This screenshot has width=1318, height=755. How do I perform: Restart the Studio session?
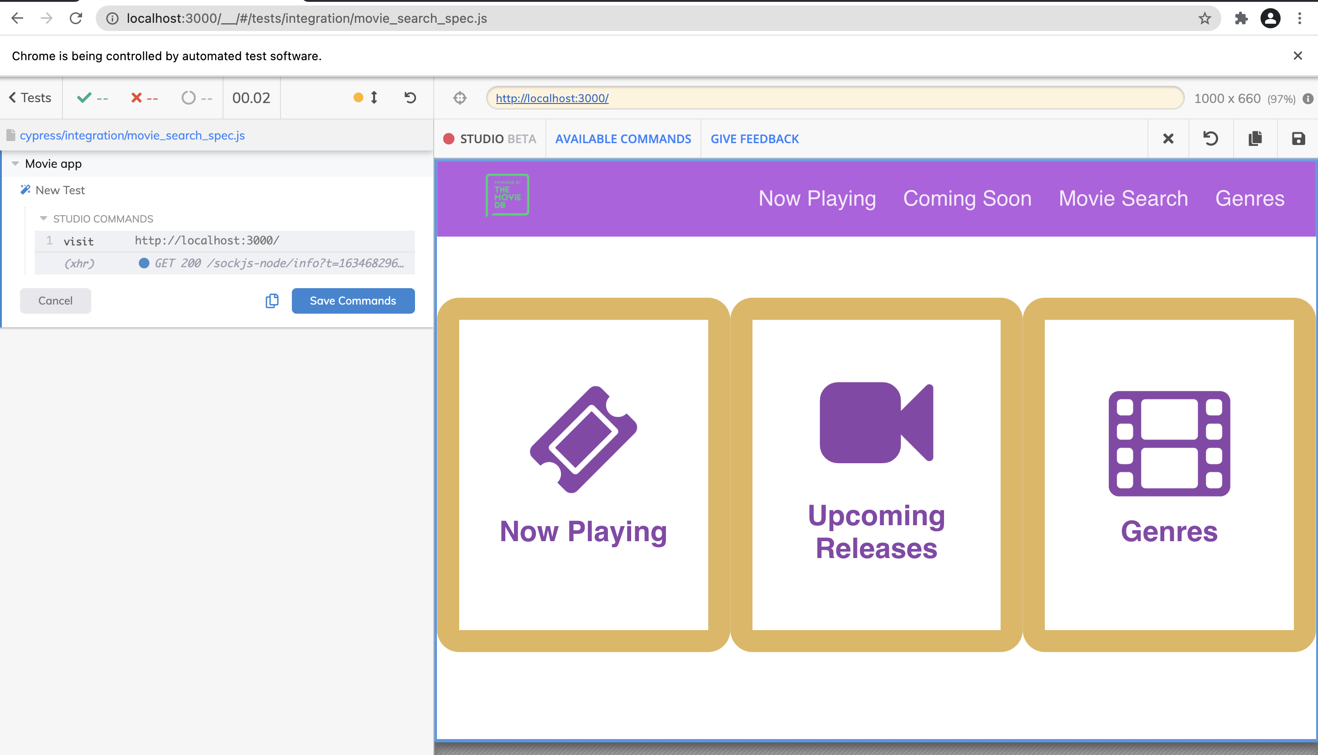(x=1211, y=139)
